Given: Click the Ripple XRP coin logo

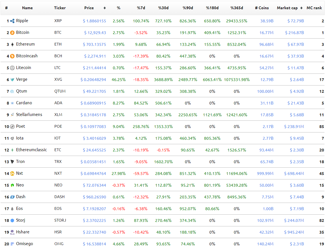Looking at the screenshot, I should (x=12, y=21).
